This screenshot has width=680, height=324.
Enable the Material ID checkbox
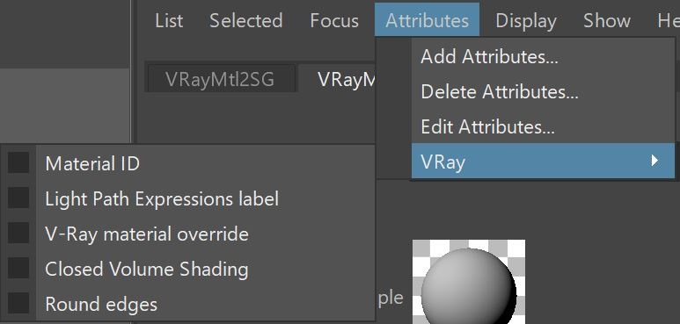click(x=18, y=162)
